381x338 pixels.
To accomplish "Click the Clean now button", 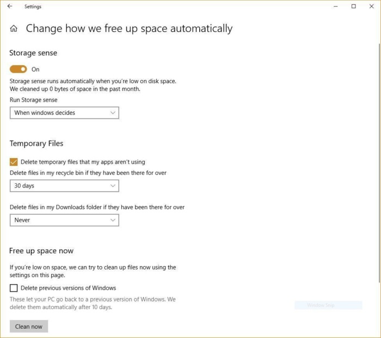I will tap(29, 327).
